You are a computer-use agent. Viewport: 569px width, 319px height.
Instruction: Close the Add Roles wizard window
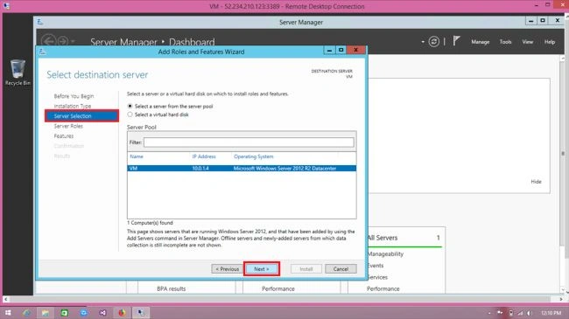pyautogui.click(x=356, y=50)
